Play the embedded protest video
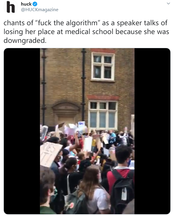The image size is (173, 216). point(87,131)
